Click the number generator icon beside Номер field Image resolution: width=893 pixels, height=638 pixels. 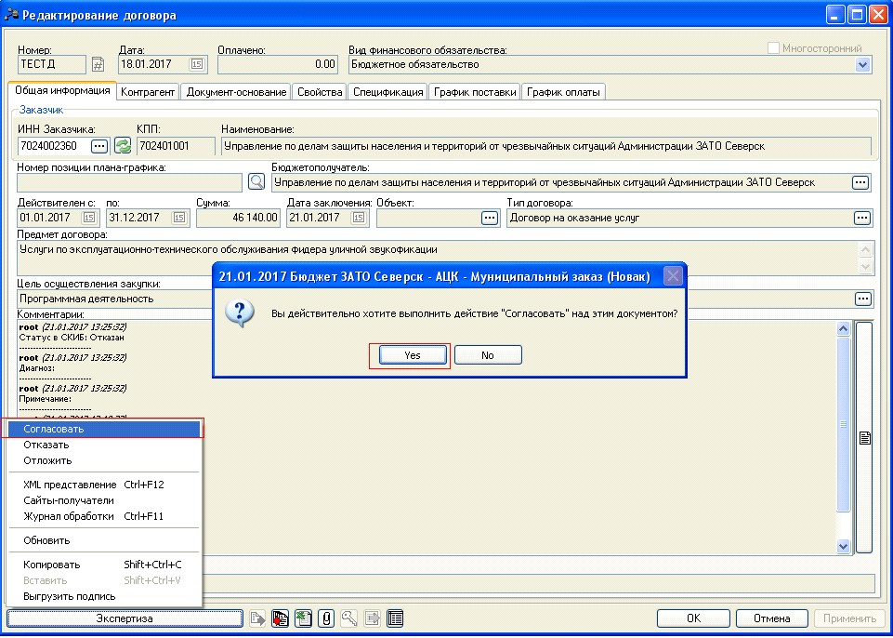98,64
